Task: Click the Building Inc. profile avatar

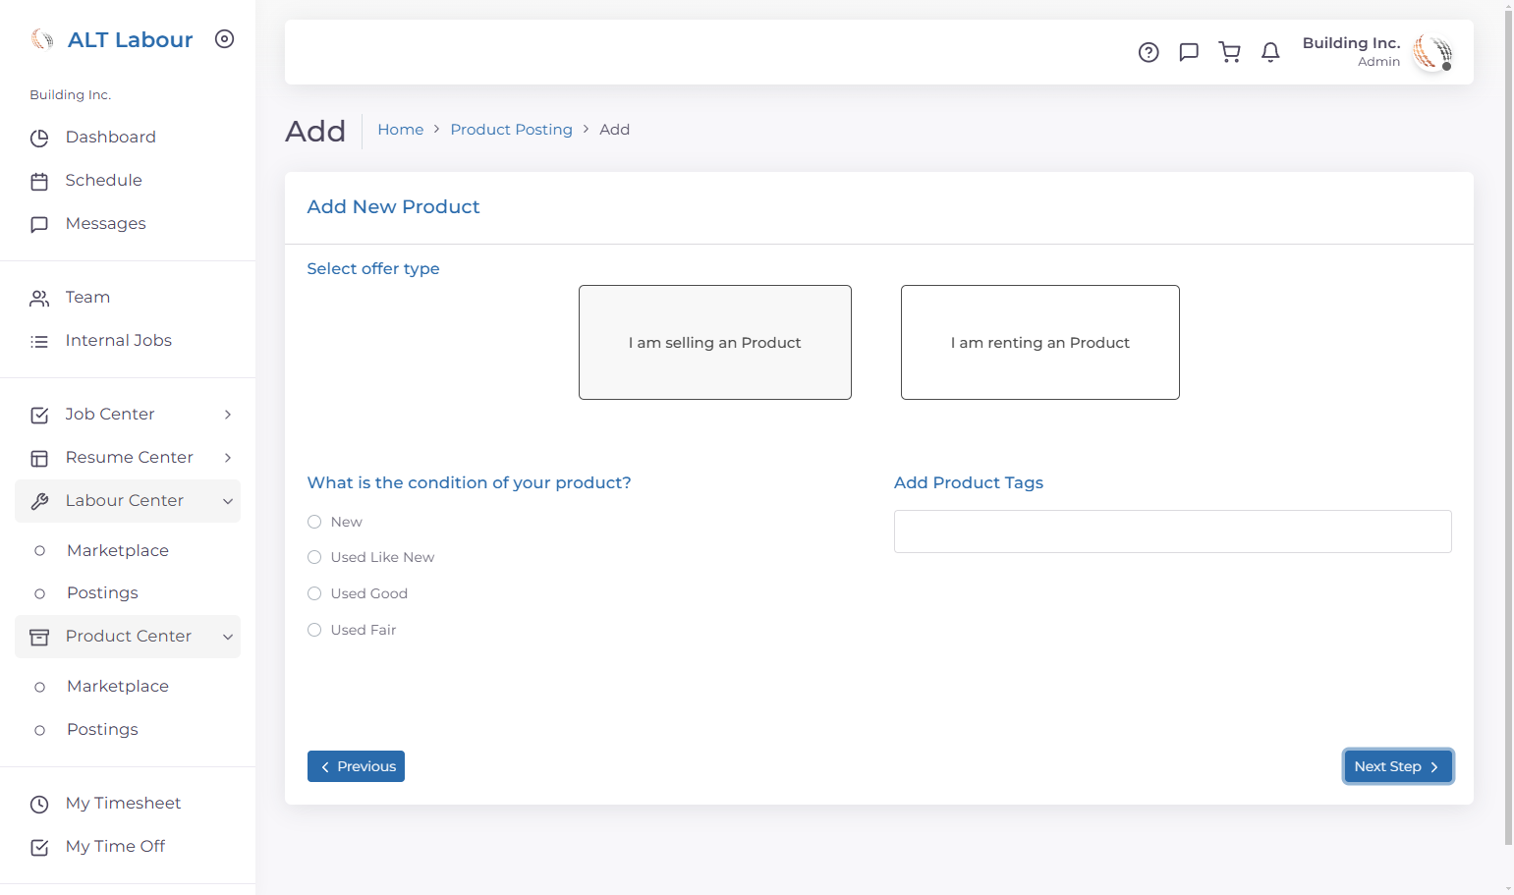Action: [x=1432, y=52]
